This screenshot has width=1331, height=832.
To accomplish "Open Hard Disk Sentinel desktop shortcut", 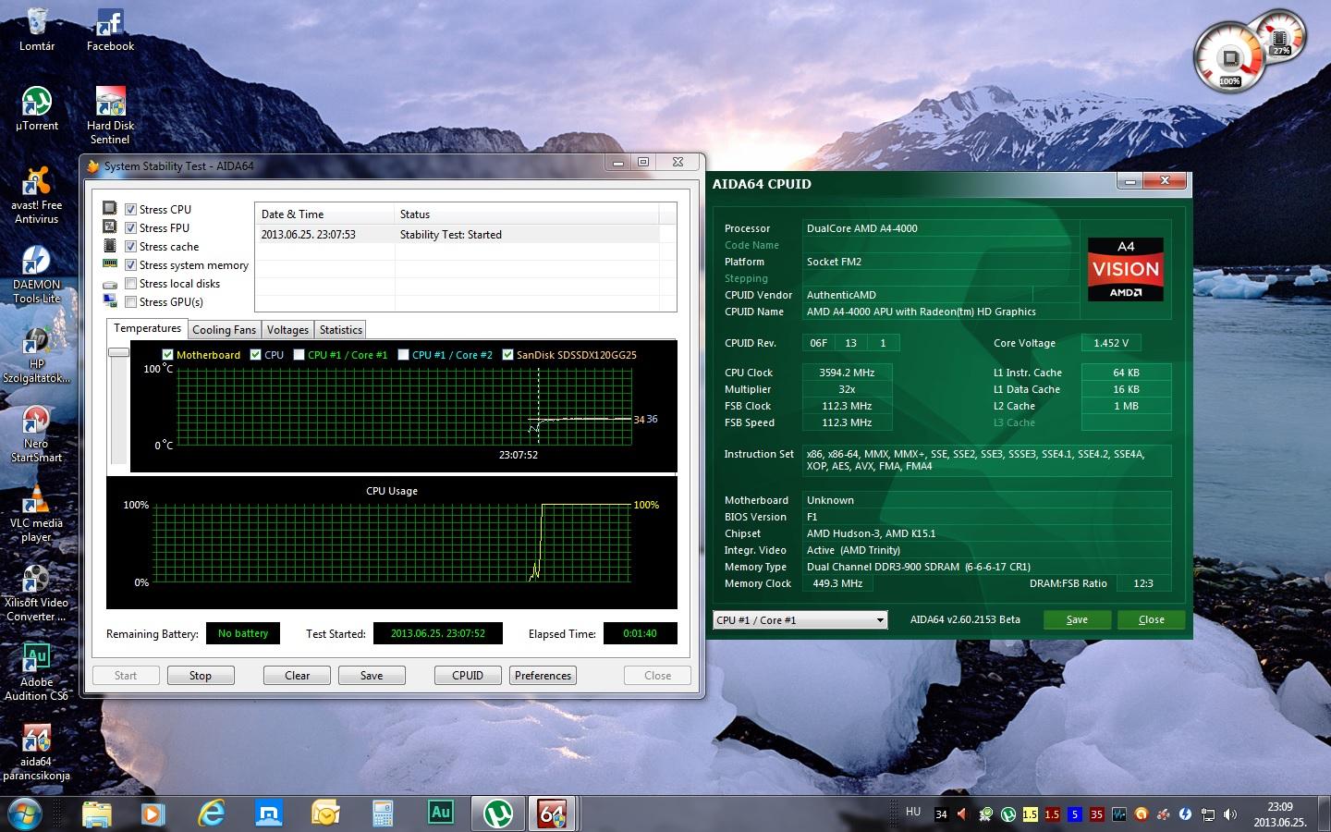I will [110, 115].
